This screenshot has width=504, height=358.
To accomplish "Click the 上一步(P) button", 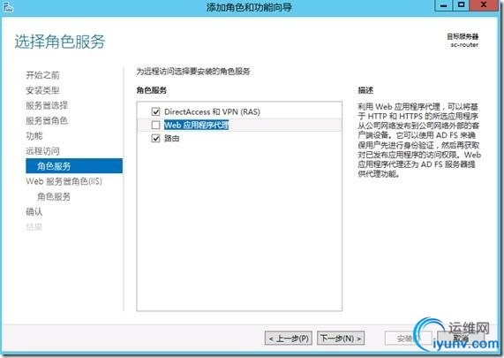I will 289,339.
